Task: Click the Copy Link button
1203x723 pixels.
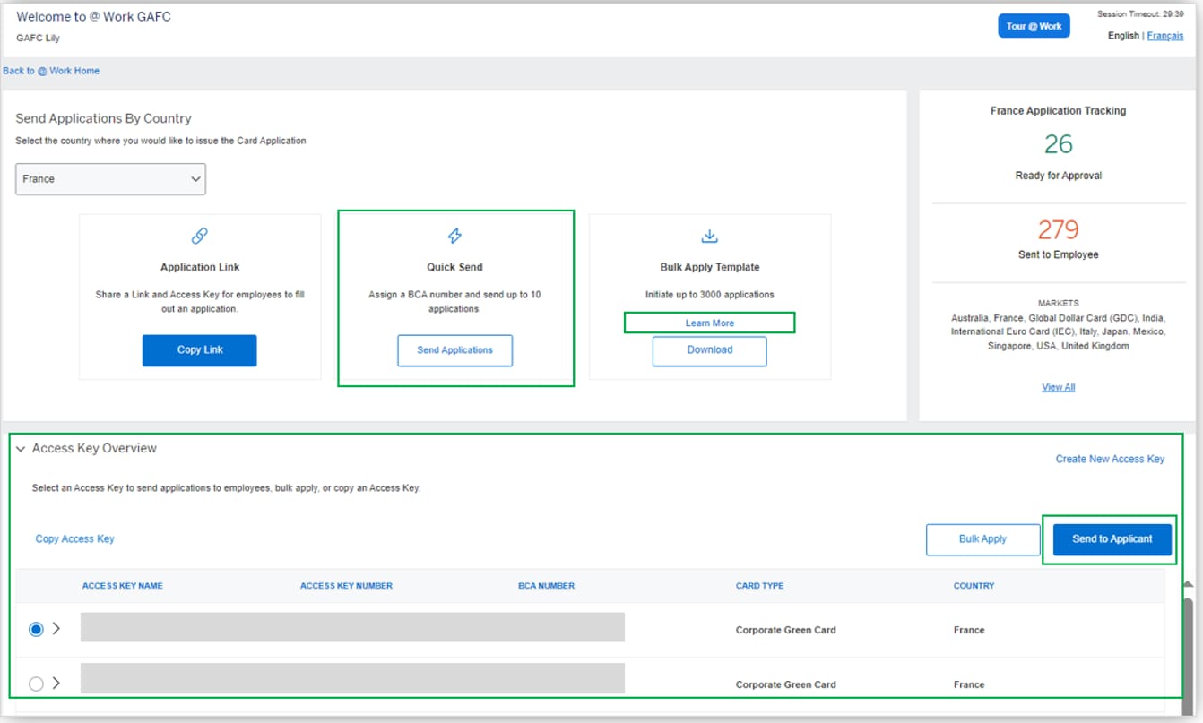Action: click(x=199, y=349)
